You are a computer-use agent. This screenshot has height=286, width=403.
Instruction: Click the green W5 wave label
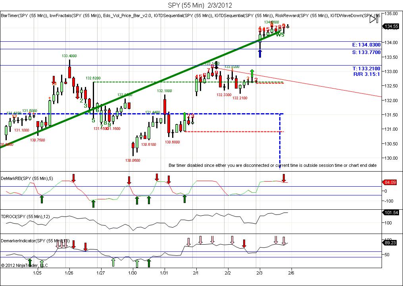[x=280, y=35]
